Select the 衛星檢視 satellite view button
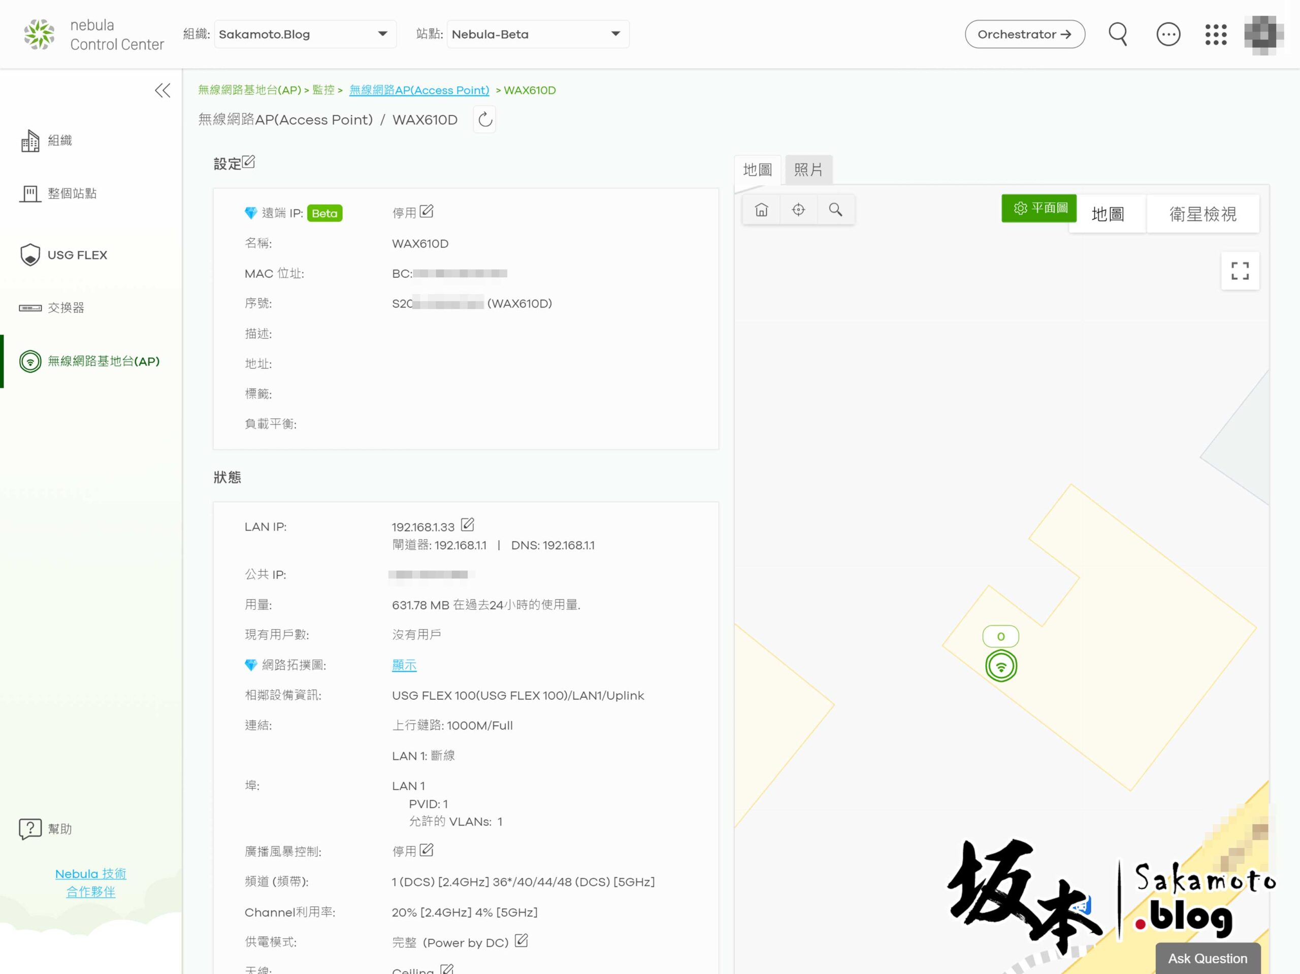Screen dimensions: 1300x974 point(1202,214)
